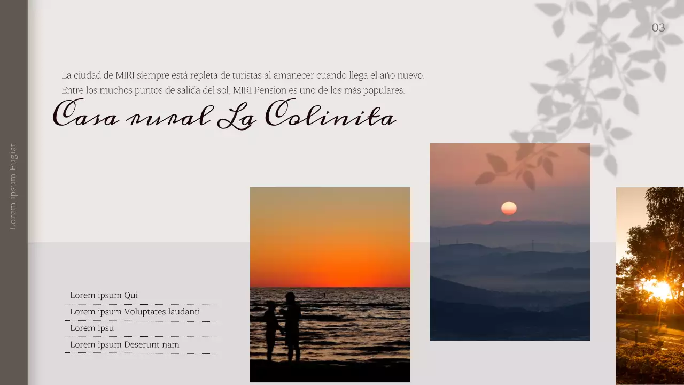Click the paragraph line starting 'Entre los muchos'
The width and height of the screenshot is (684, 385).
(x=233, y=90)
